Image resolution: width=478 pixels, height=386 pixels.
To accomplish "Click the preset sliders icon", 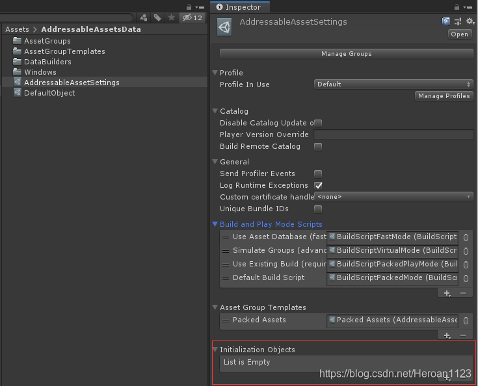I will click(x=458, y=21).
